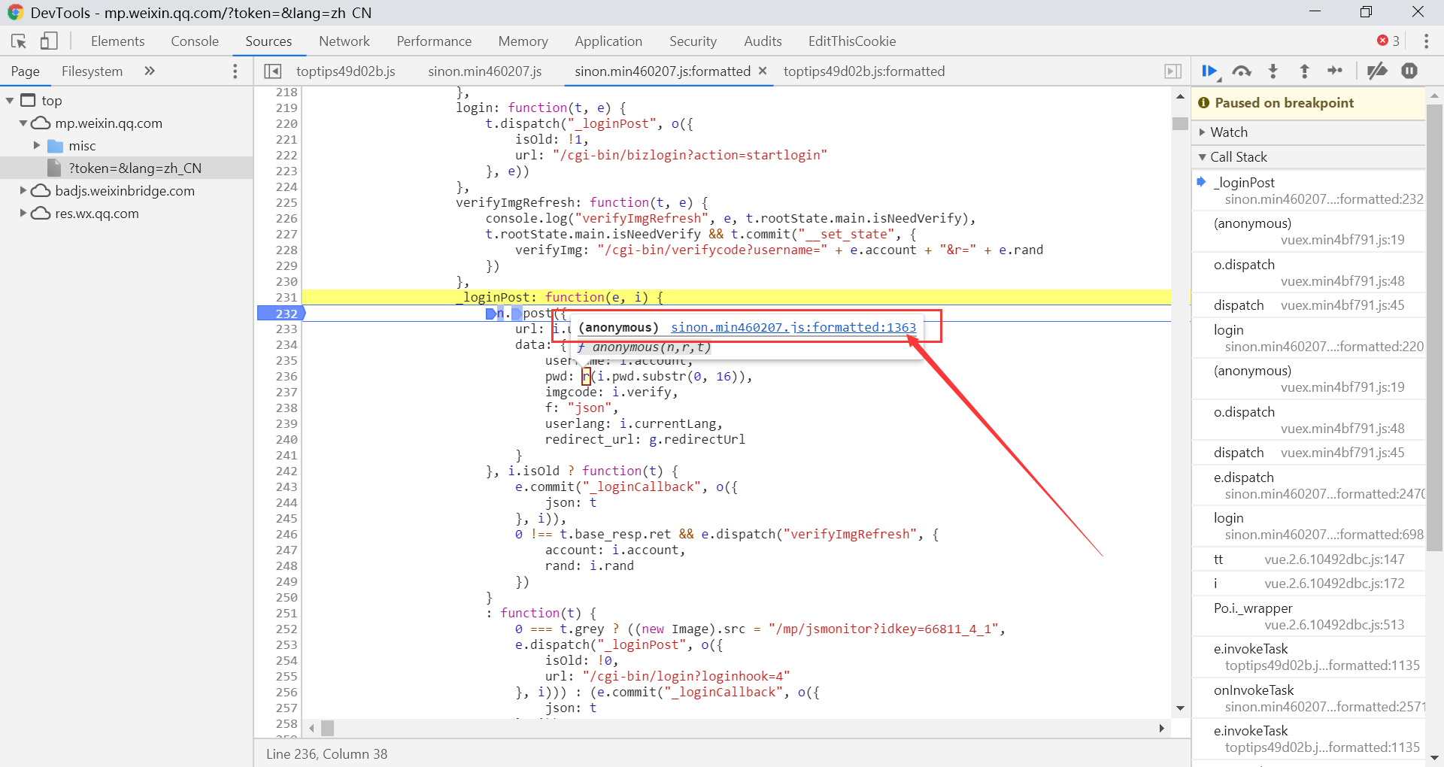Activate the inspect element picker icon
Screen dimensions: 1444x767
coord(19,41)
